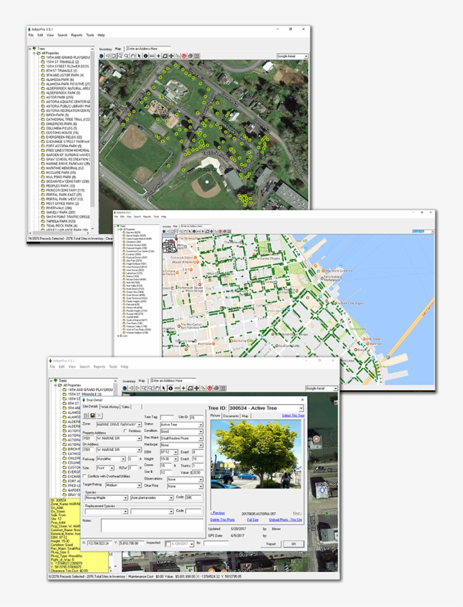Click the green tree plot icon
463x607 pixels.
204,388
